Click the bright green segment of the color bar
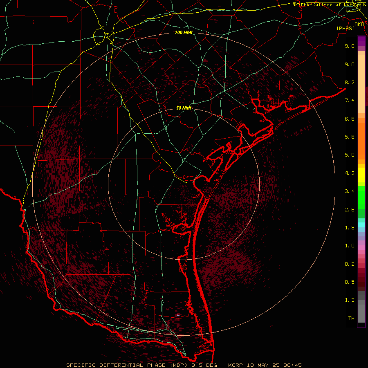Screen dimensions: 368x368 [361, 197]
